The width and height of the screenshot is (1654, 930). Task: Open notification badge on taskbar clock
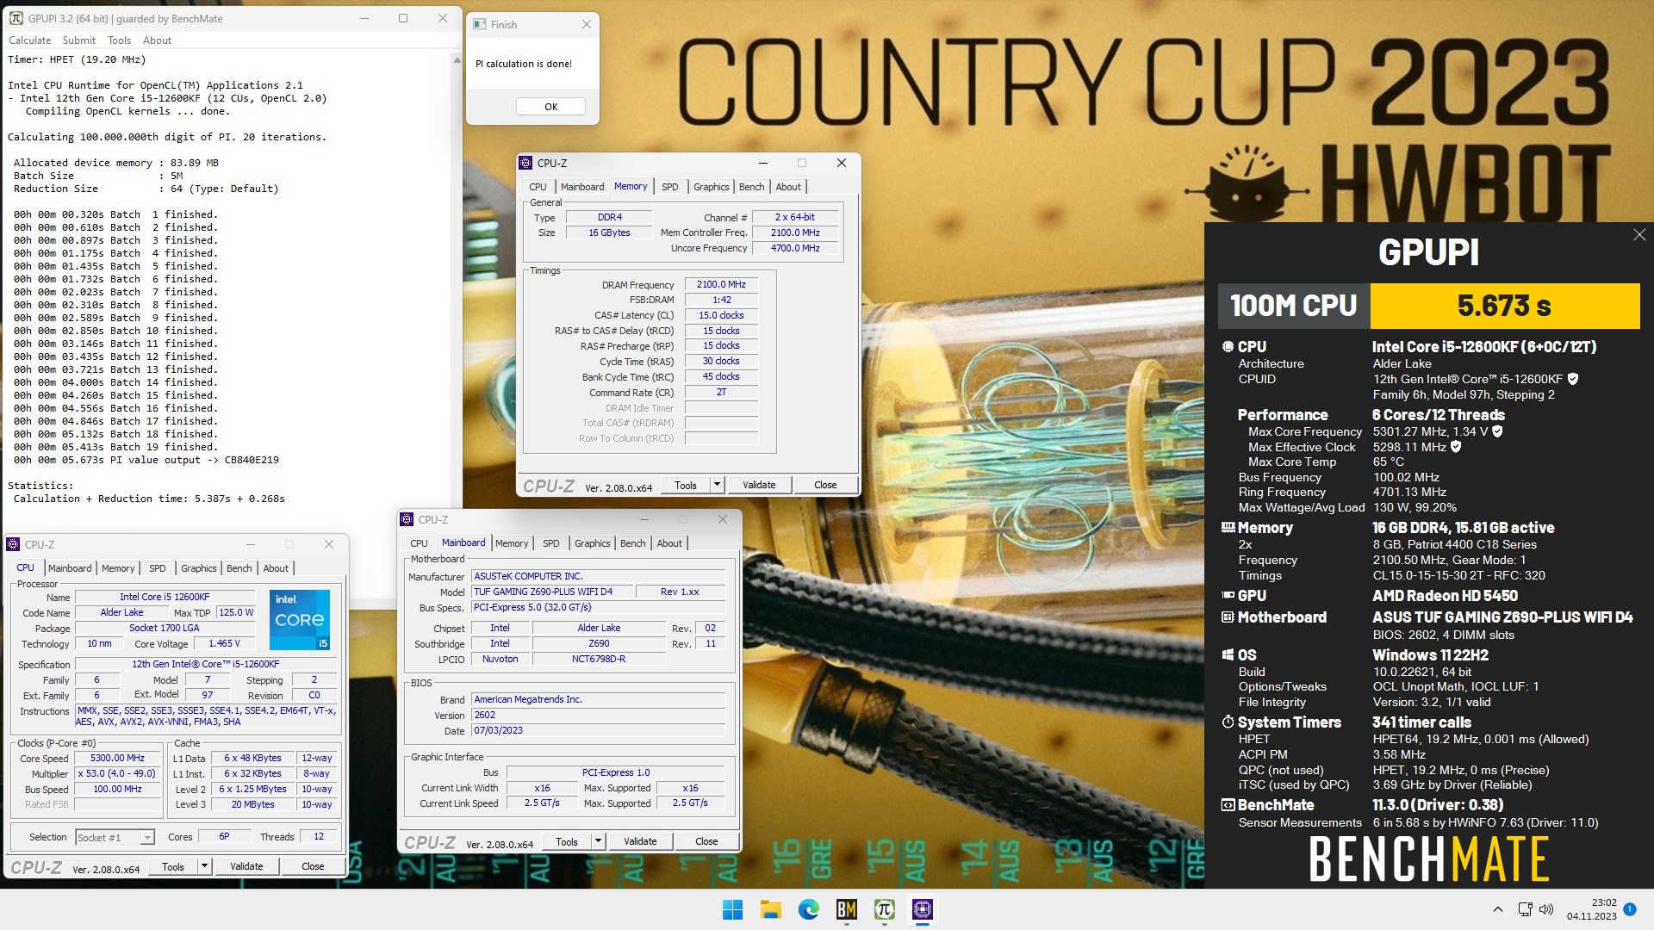coord(1629,909)
